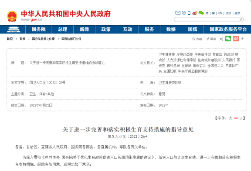251x171 pixels.
Task: Set font size to small (小)
Action: [241, 118]
